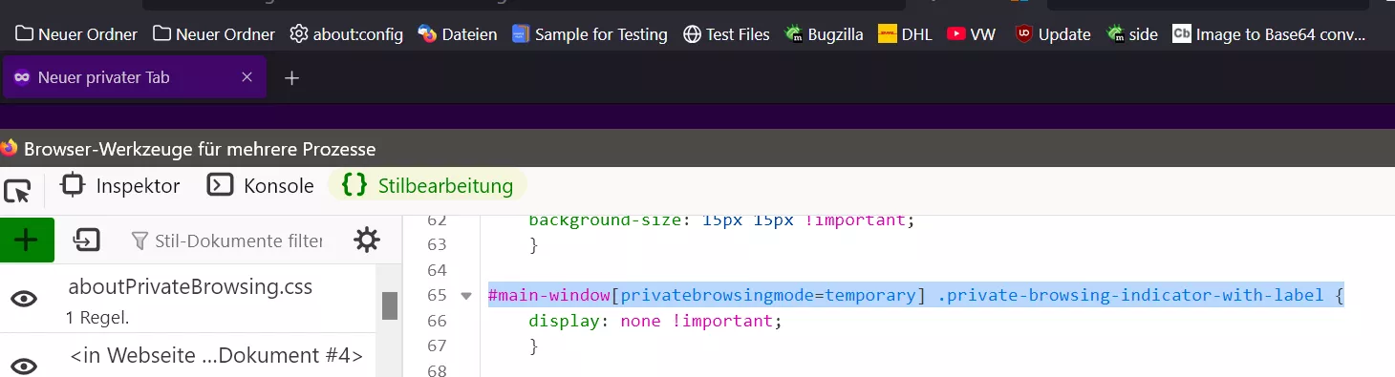Open the second Neuer Ordner bookmark folder
Image resolution: width=1395 pixels, height=377 pixels.
215,34
